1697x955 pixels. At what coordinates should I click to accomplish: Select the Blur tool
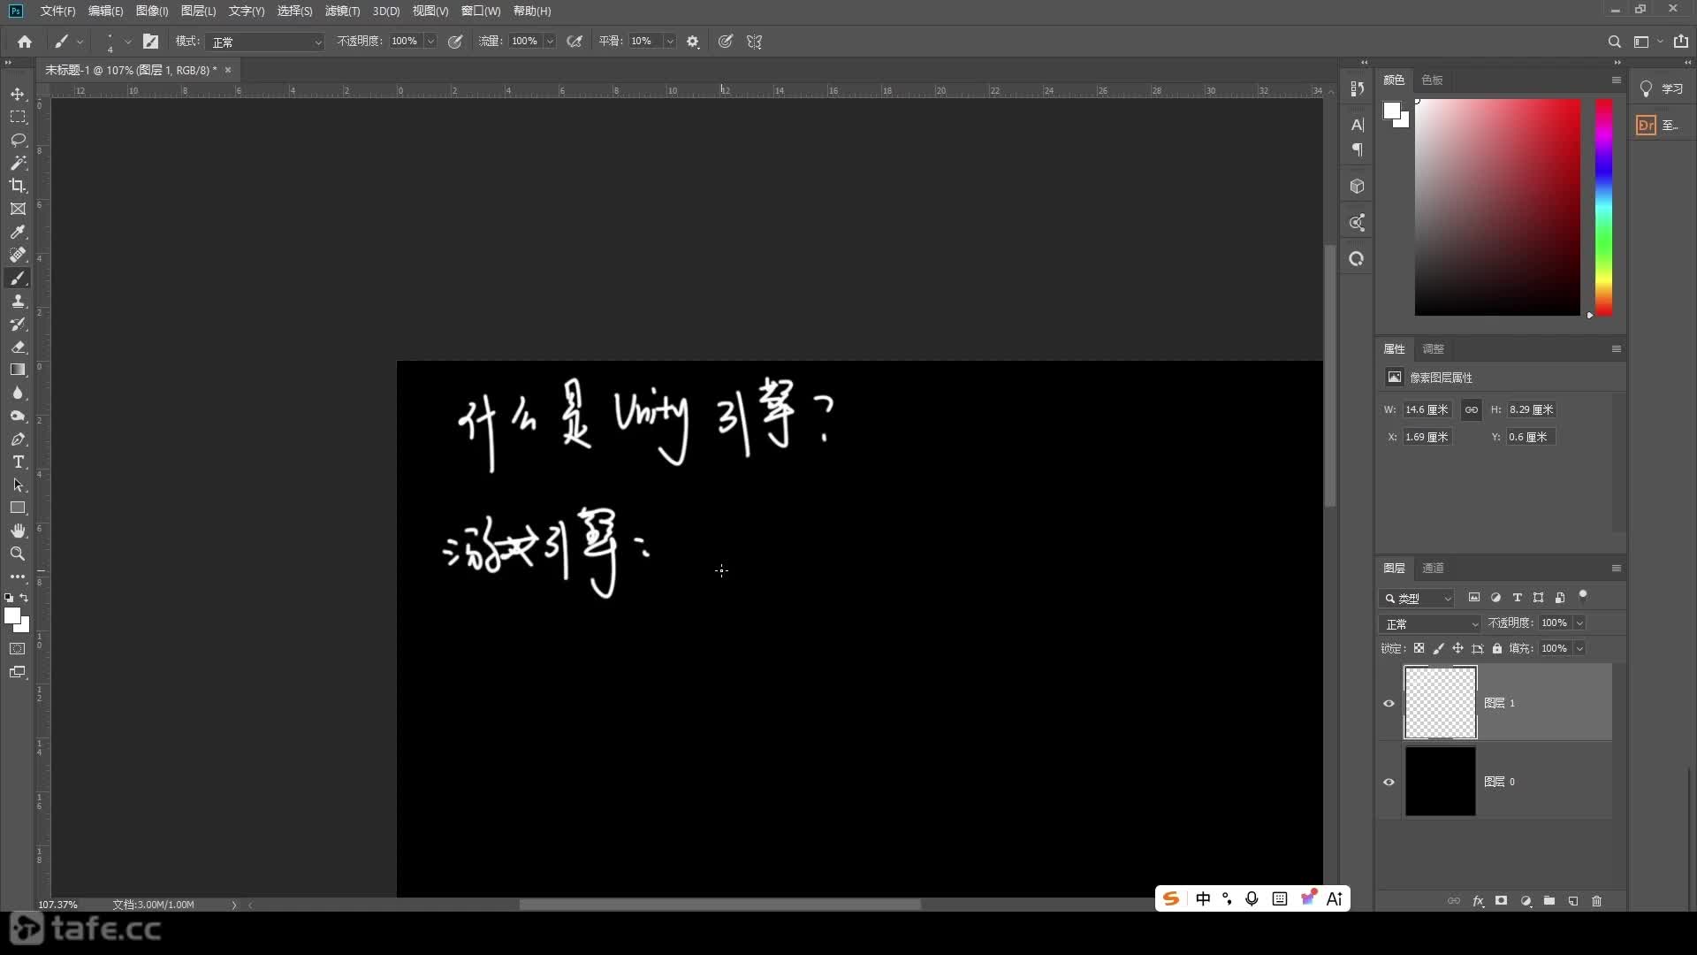[18, 393]
